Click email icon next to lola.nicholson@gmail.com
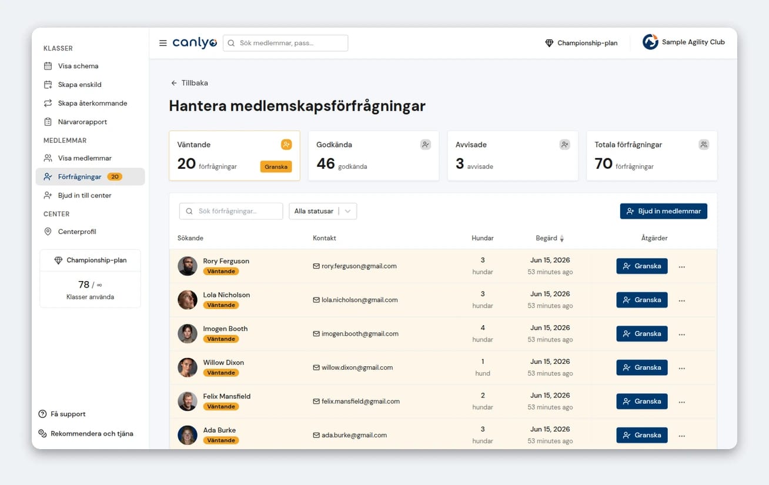Viewport: 769px width, 485px height. (316, 300)
